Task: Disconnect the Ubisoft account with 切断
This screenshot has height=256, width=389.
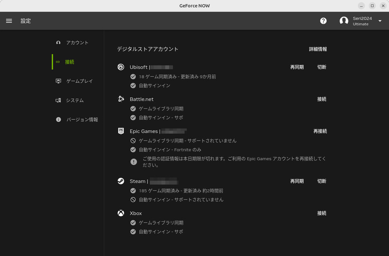Action: click(322, 67)
